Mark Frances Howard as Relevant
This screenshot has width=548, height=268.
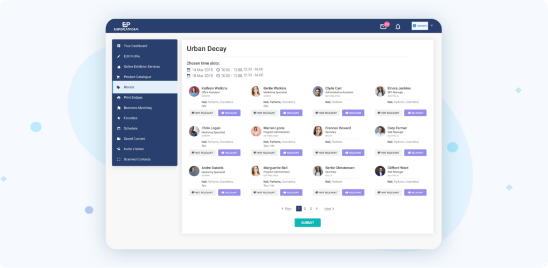coord(353,153)
